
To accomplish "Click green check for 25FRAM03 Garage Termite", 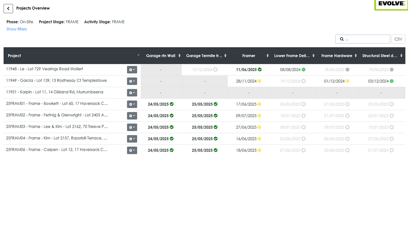I will [x=215, y=127].
